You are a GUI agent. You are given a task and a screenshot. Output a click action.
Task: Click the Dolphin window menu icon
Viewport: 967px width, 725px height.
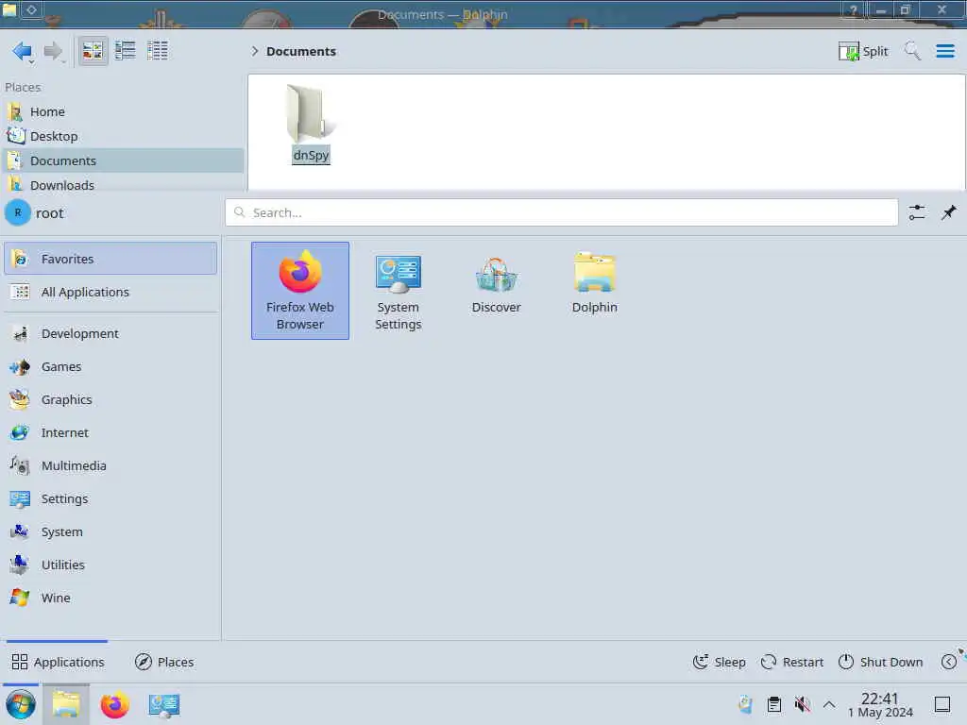tap(9, 9)
